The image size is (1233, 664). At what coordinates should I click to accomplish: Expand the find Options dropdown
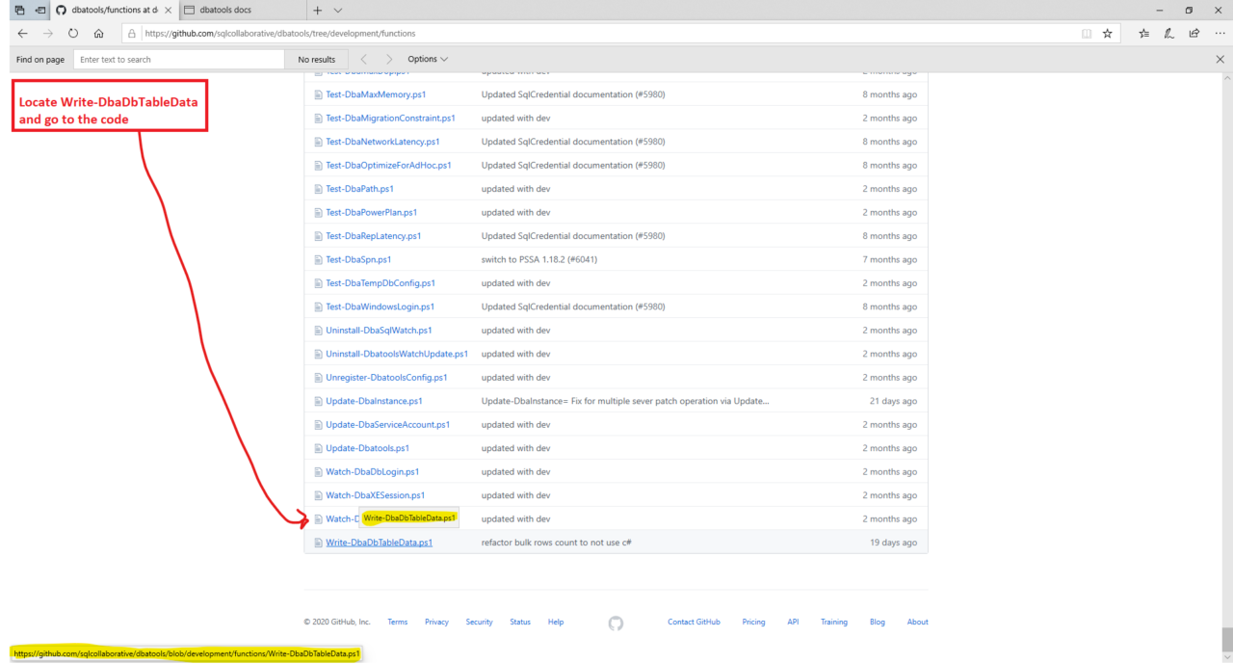click(428, 60)
